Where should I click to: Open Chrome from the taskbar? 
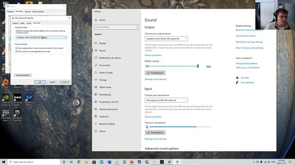79,162
